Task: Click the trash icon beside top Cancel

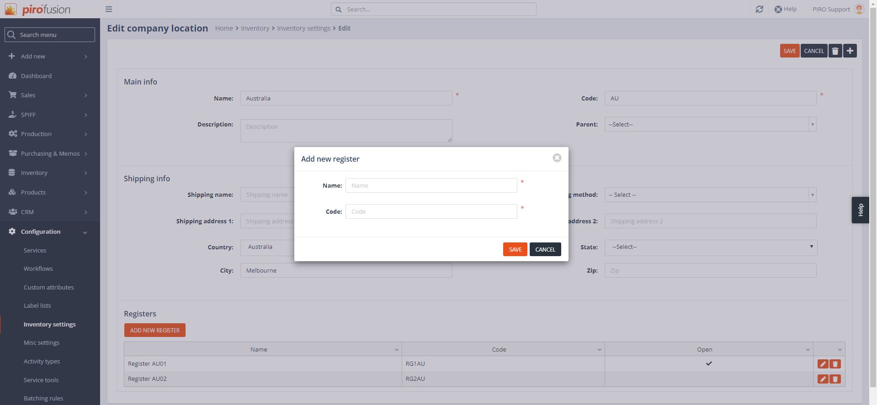Action: point(835,51)
